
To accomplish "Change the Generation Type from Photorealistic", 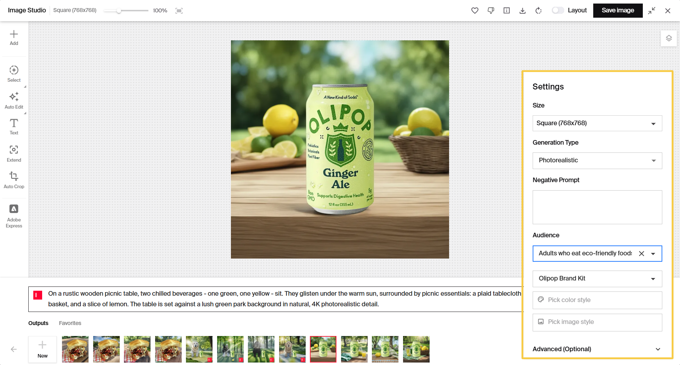I will tap(597, 161).
